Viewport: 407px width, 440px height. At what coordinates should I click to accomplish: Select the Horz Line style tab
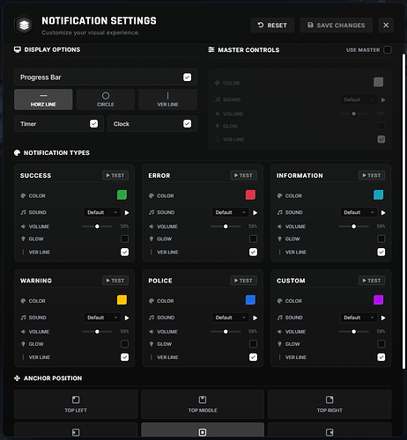pos(43,99)
